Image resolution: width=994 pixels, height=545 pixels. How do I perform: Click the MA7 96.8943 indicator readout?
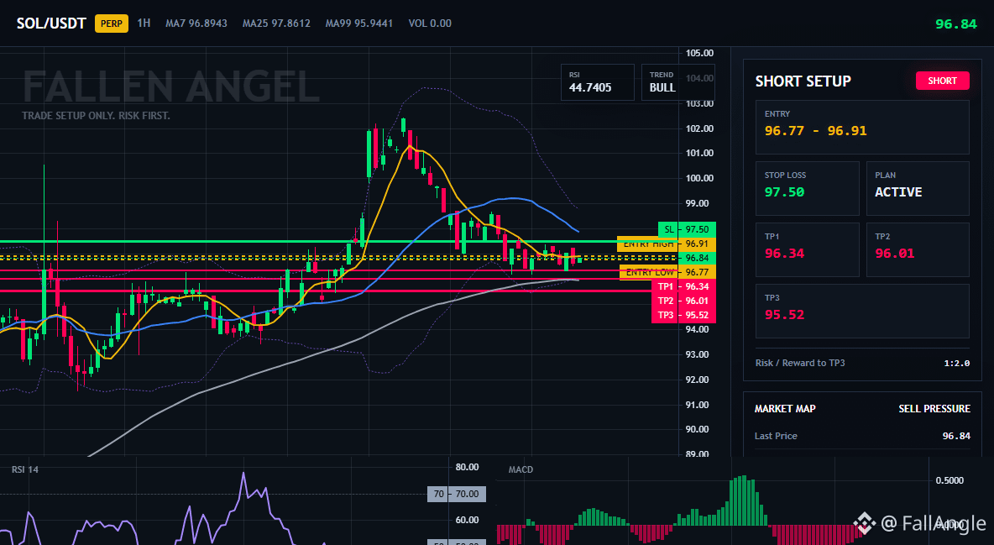[196, 24]
